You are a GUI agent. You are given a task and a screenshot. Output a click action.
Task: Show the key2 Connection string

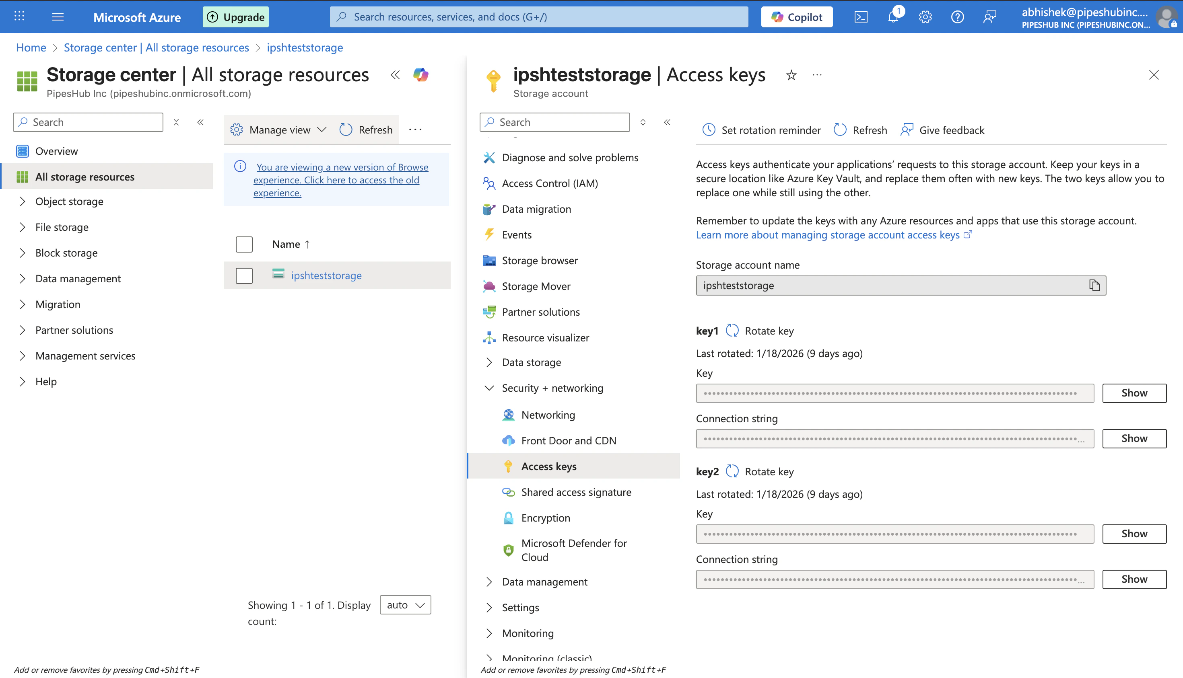(1134, 579)
